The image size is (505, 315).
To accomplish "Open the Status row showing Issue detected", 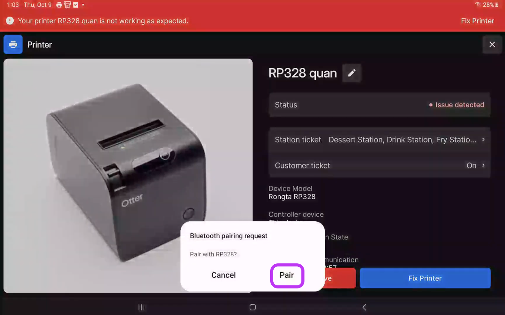I will click(x=379, y=105).
